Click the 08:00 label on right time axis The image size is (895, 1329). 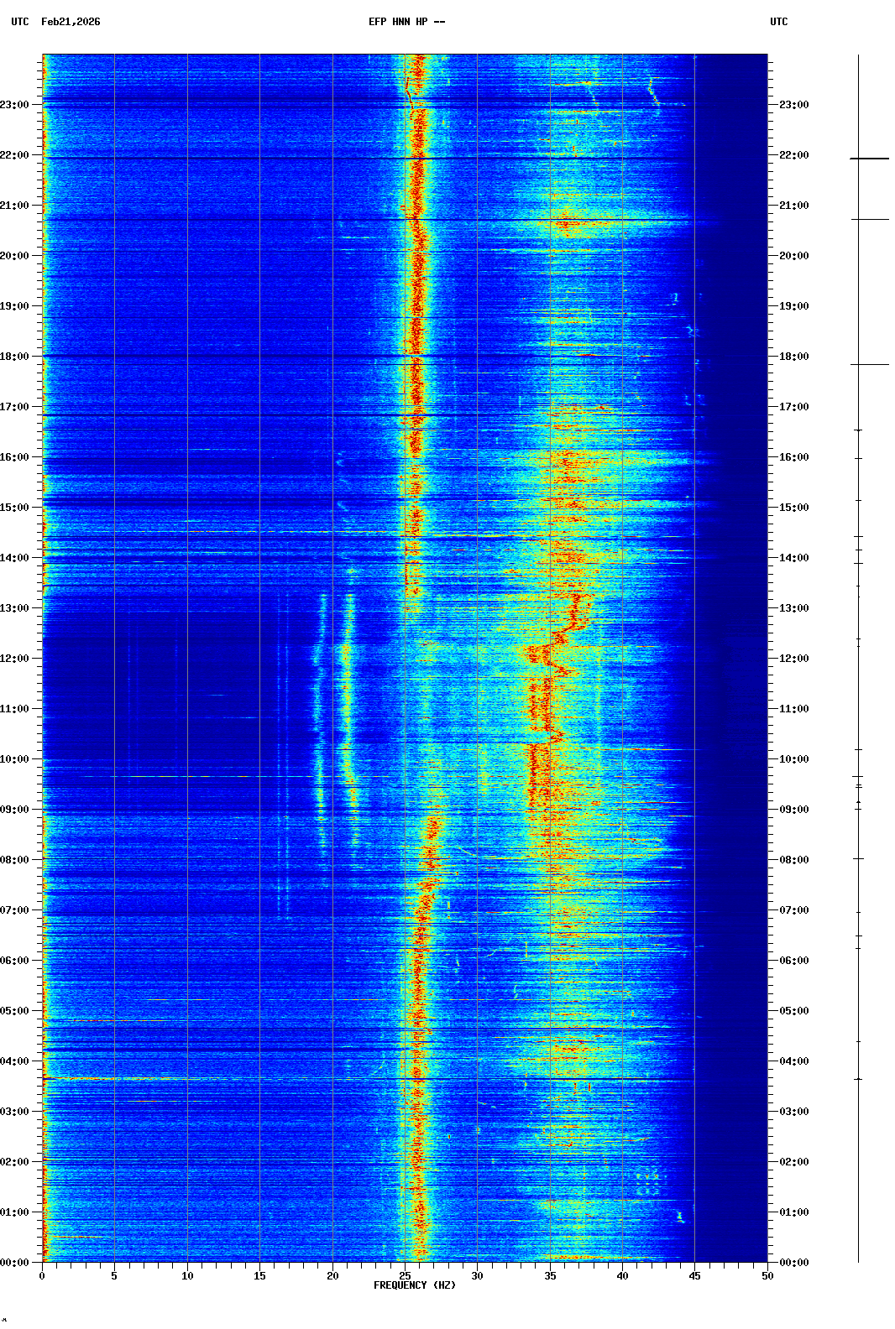(x=793, y=860)
